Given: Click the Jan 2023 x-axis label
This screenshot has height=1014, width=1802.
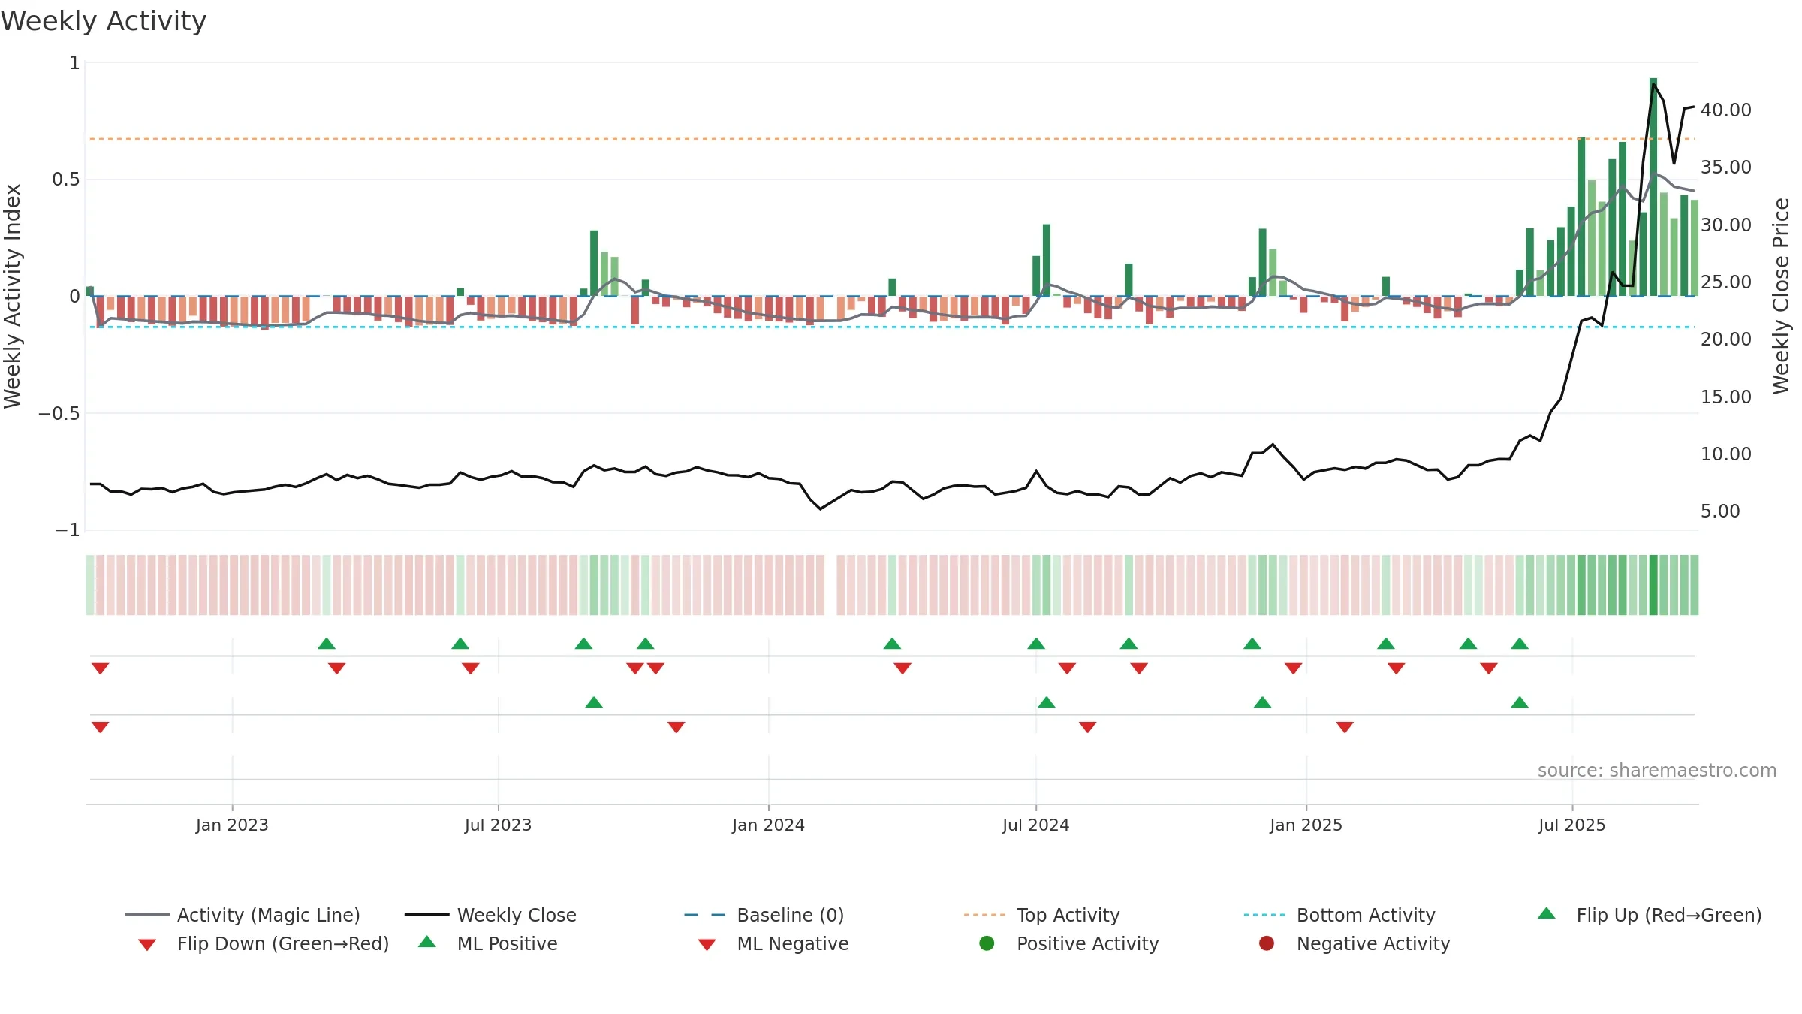Looking at the screenshot, I should [232, 825].
